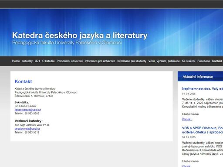Viewport: 223px width, 167px height.
Task: Visit the Facebook navigation link
Action: click(x=203, y=61)
